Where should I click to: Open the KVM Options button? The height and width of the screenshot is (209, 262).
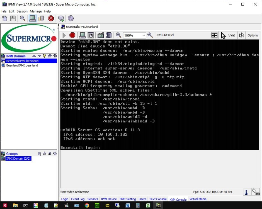(253, 35)
